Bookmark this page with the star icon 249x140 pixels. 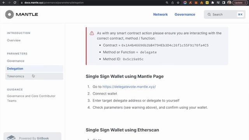click(178, 3)
